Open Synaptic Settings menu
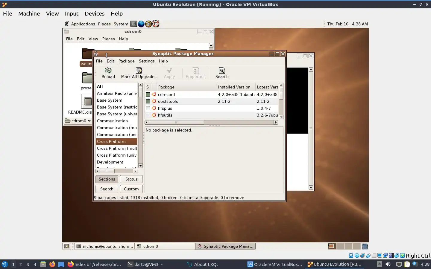 pyautogui.click(x=147, y=61)
